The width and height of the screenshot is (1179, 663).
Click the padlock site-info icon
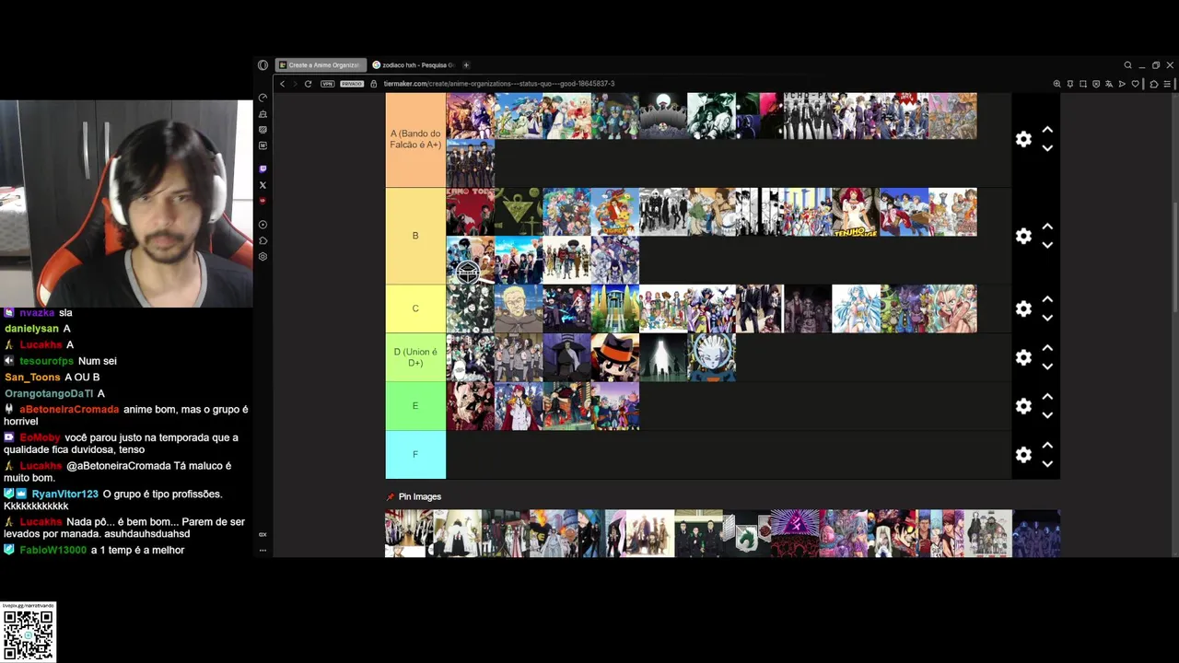[374, 84]
